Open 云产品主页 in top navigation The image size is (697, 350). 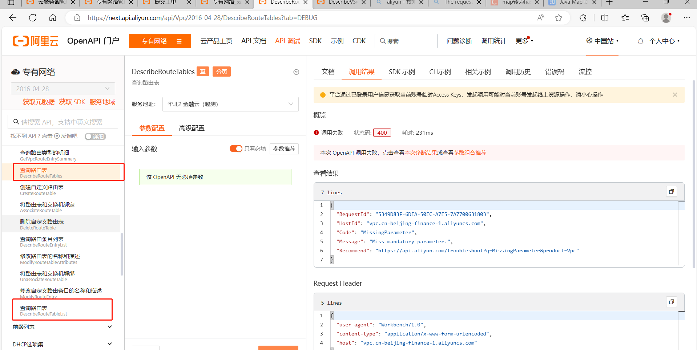[x=216, y=41]
